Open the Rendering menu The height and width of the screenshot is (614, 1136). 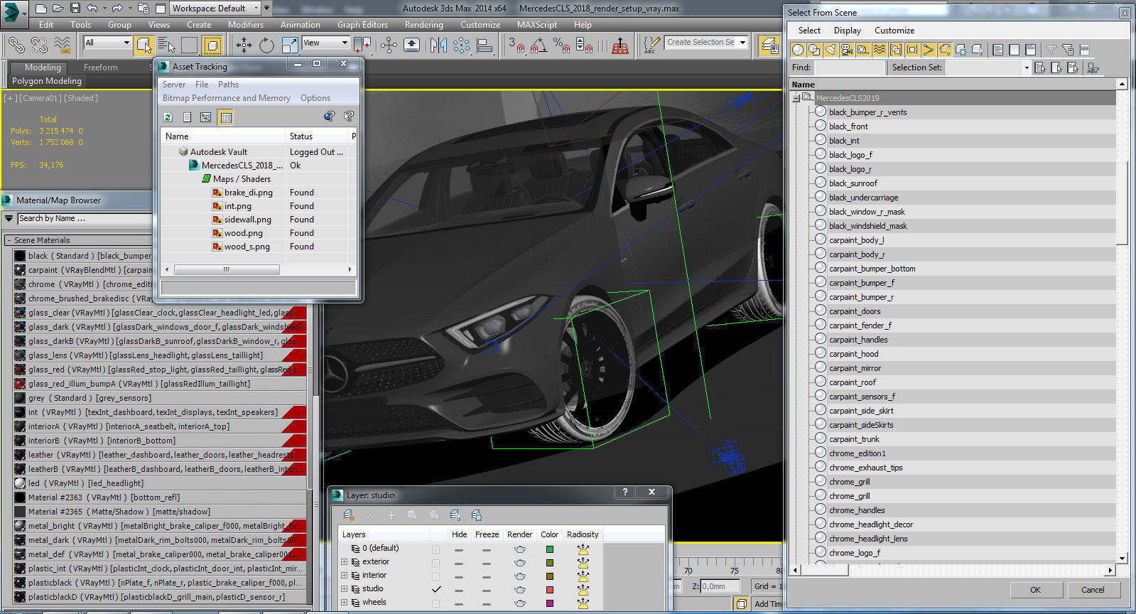424,25
